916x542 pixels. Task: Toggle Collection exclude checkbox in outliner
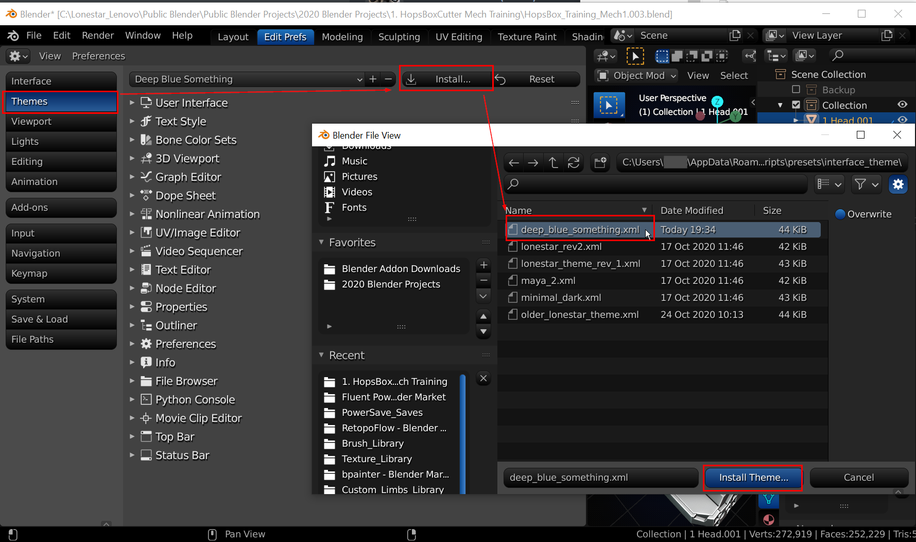tap(796, 105)
